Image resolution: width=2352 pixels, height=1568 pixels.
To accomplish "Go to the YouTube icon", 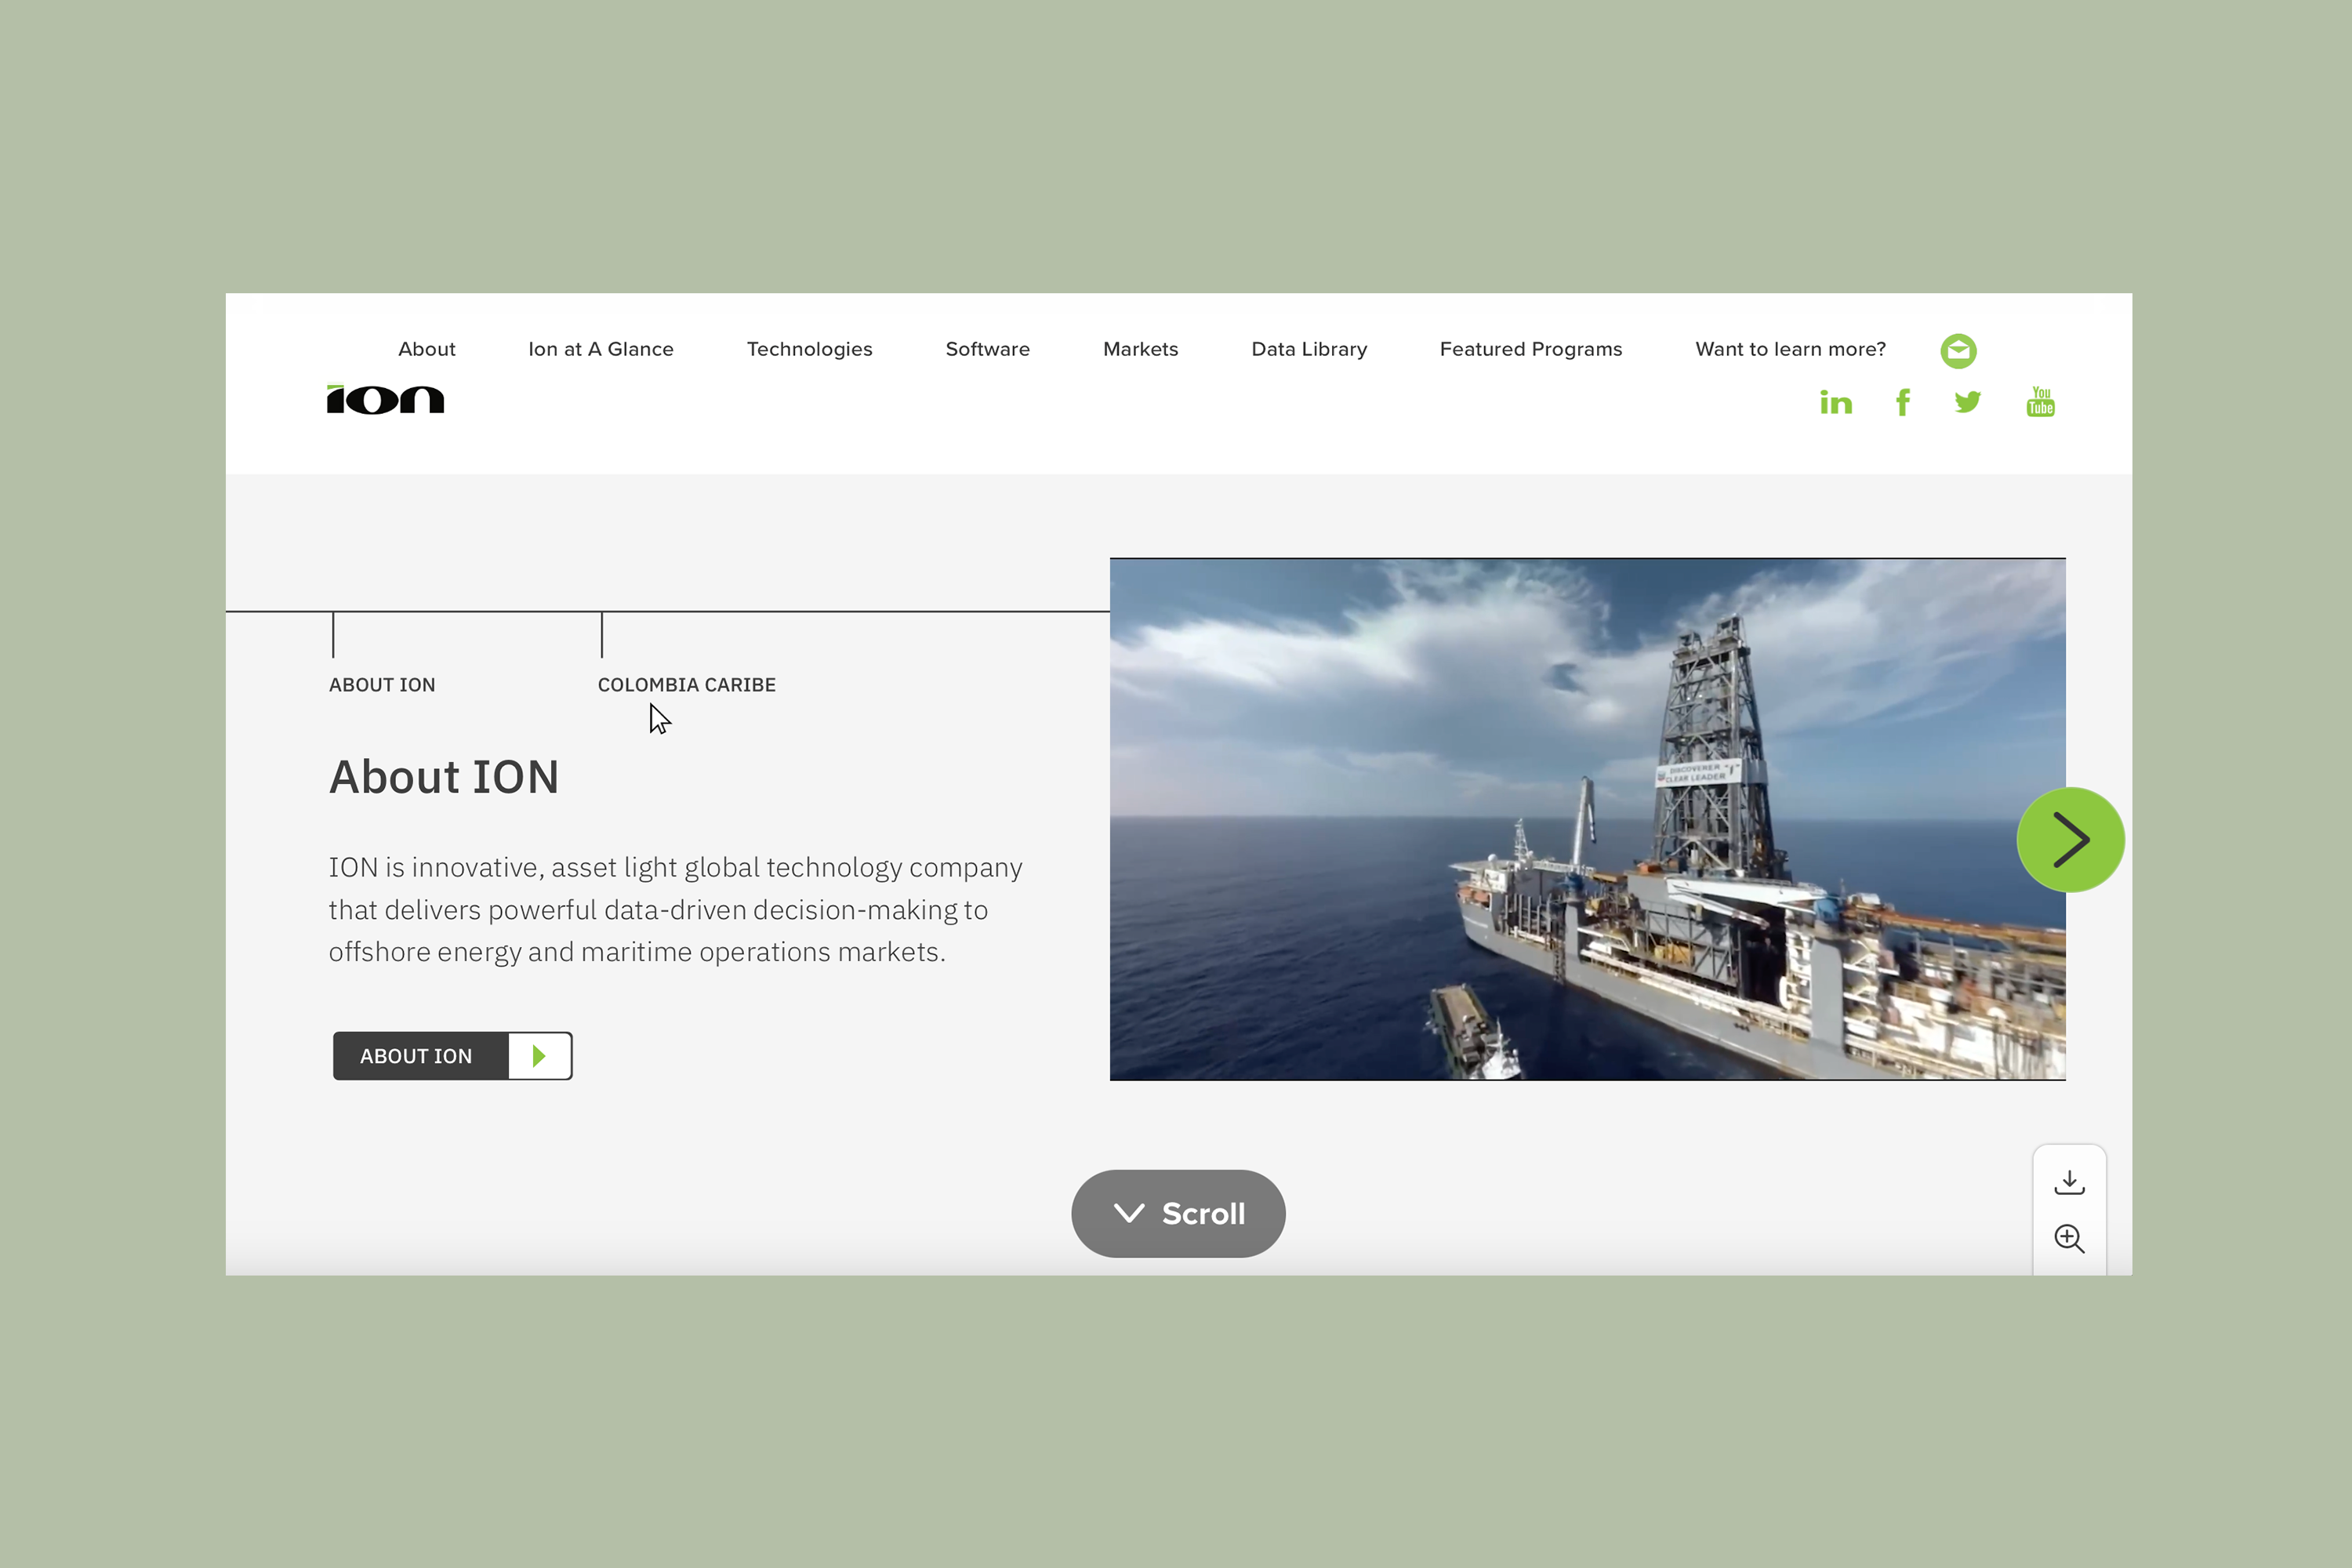I will (2041, 402).
